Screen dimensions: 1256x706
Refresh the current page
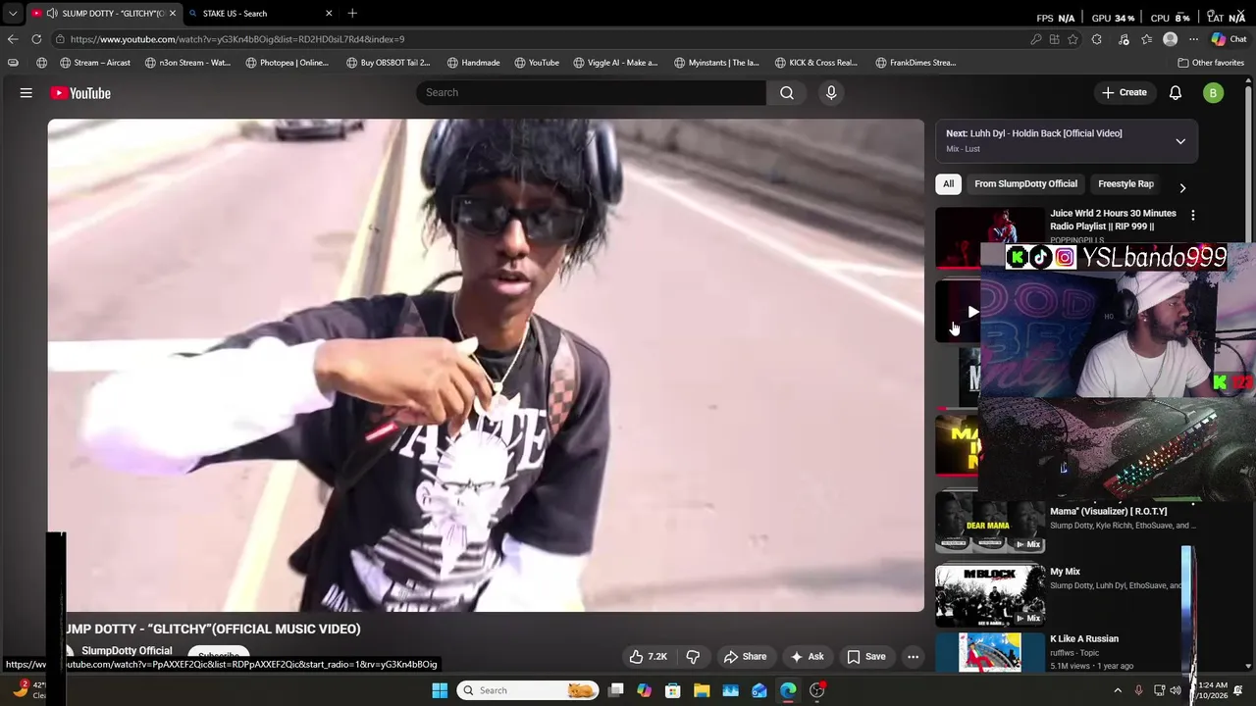pyautogui.click(x=36, y=39)
